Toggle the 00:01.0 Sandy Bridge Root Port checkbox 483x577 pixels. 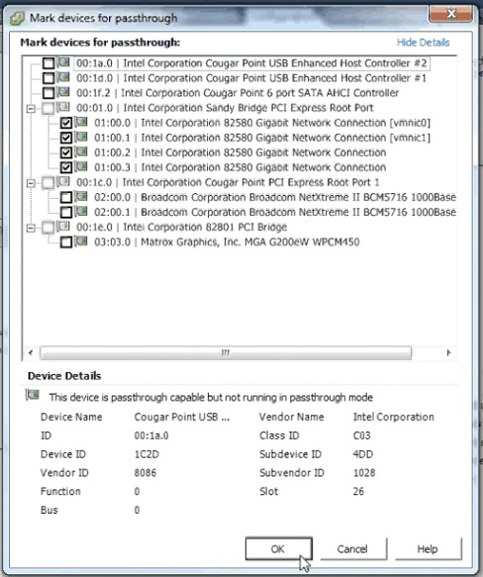[48, 108]
